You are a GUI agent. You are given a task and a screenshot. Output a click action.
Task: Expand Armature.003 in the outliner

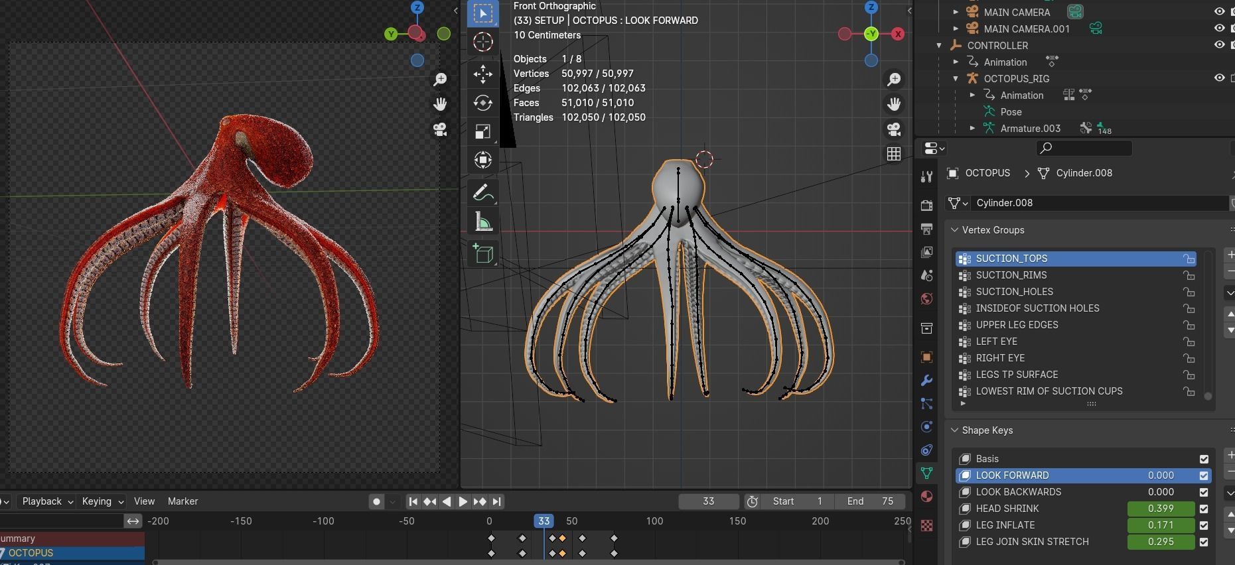[972, 128]
